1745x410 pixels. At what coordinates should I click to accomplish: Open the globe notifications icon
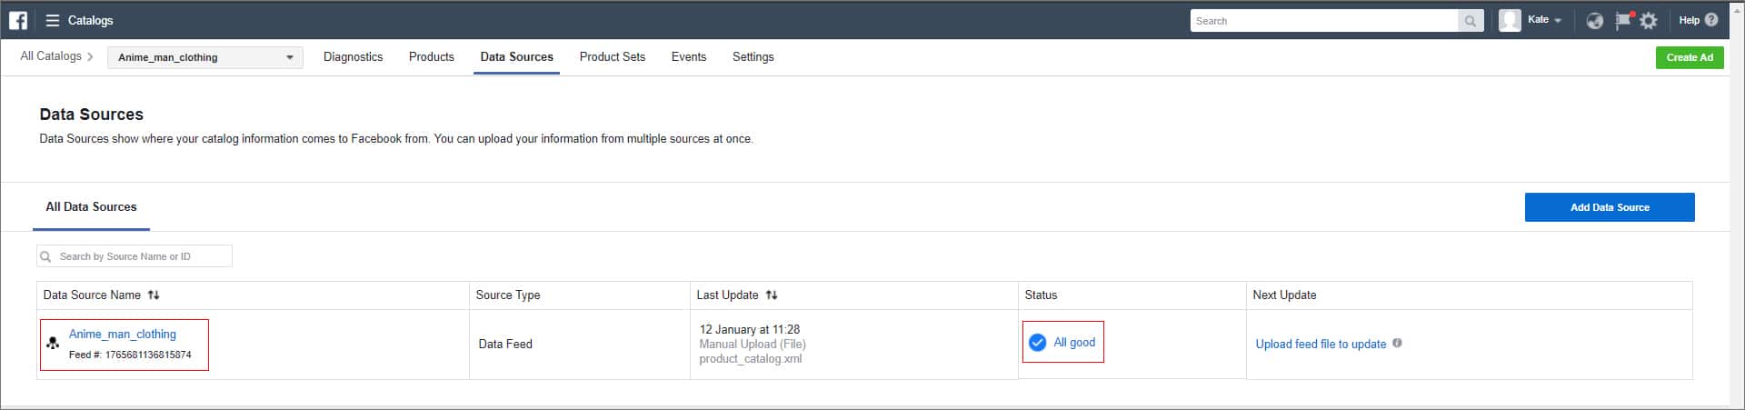1594,21
